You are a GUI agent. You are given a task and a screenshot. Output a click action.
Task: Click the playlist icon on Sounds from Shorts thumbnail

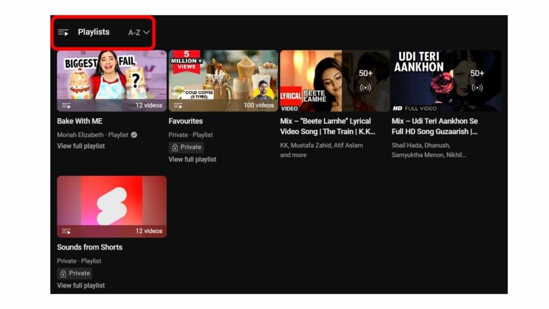(x=67, y=231)
